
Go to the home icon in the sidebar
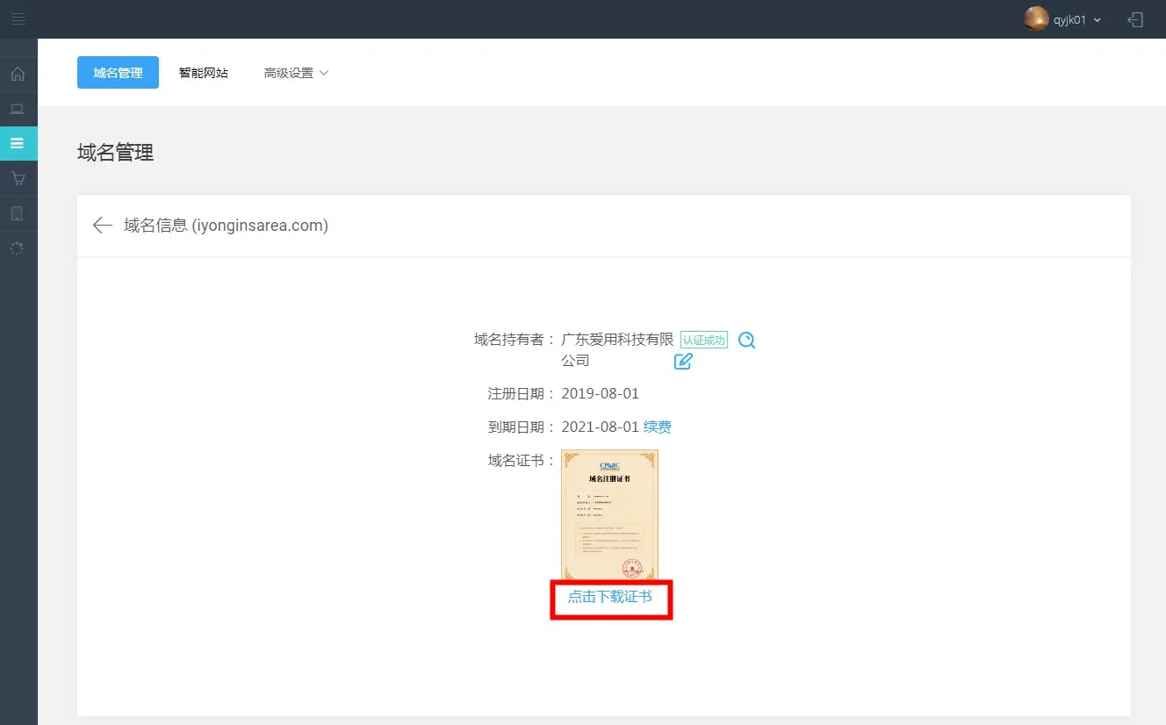coord(18,74)
